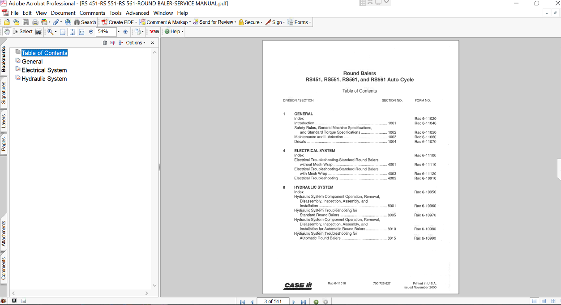Screen dimensions: 561x305
Task: Click the page number field
Action: click(273, 302)
